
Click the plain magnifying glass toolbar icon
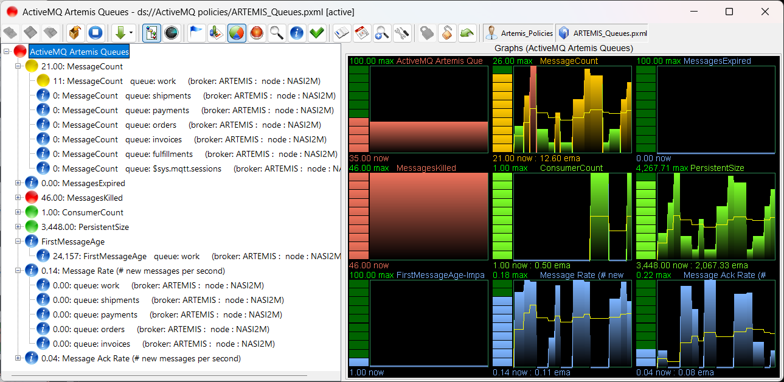coord(277,33)
